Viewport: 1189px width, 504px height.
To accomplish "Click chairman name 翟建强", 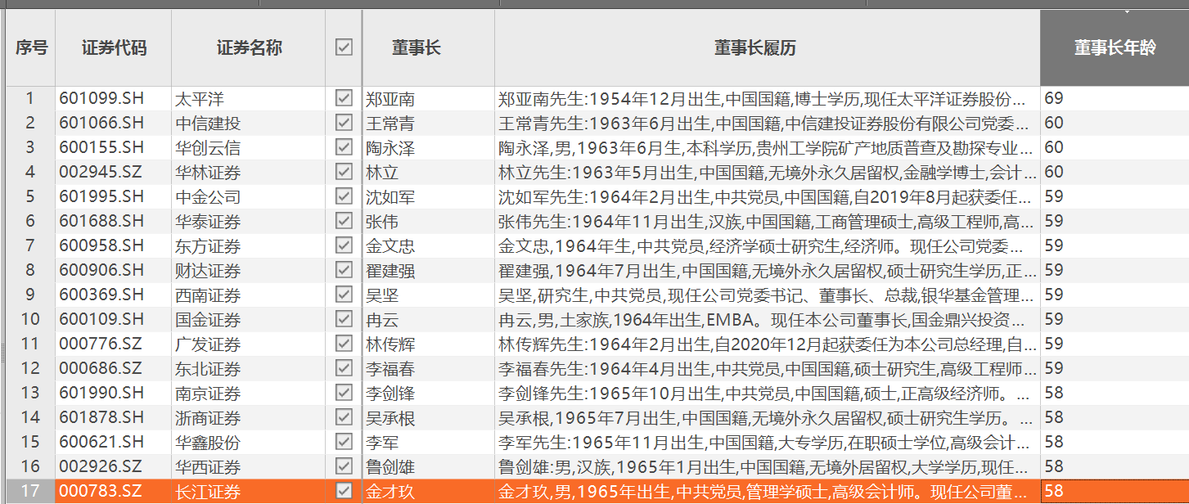I will [390, 271].
